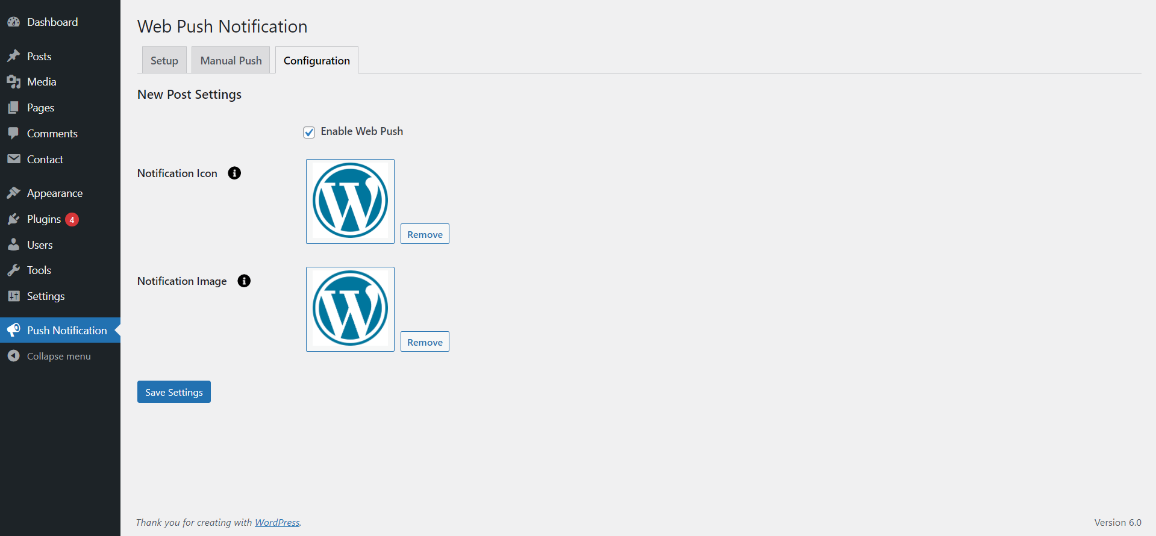Open the Contact menu label
This screenshot has width=1156, height=536.
pyautogui.click(x=45, y=160)
